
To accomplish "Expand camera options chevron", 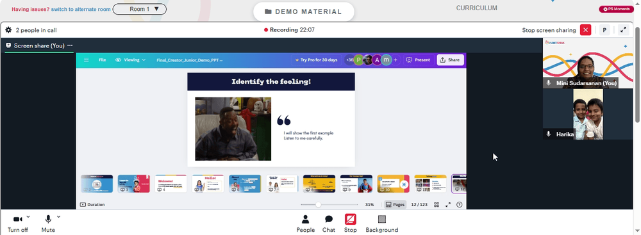I will point(28,216).
